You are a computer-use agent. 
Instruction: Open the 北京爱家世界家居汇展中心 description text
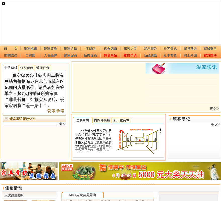(x=93, y=140)
